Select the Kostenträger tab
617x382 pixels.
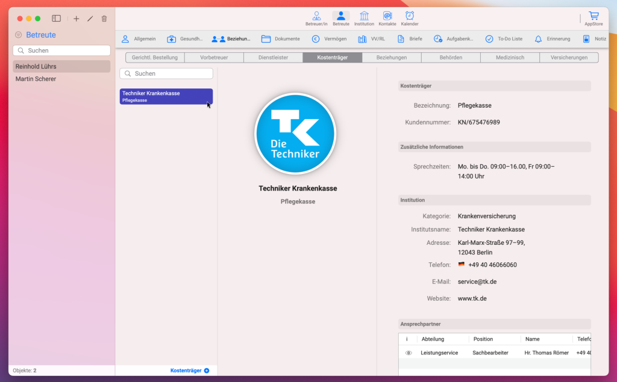333,57
